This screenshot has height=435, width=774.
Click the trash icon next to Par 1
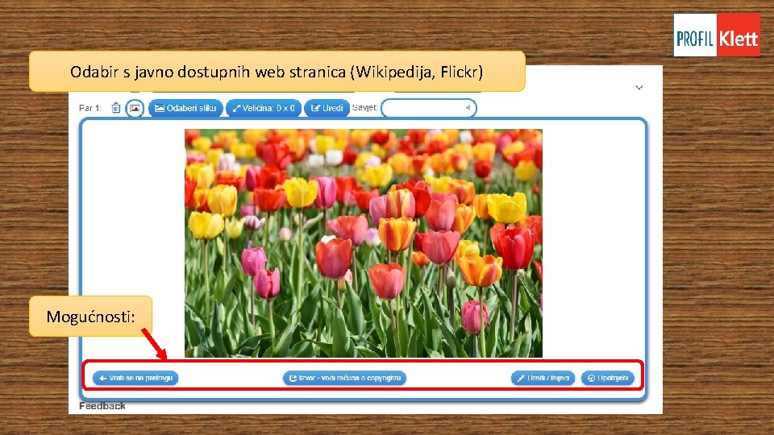tap(115, 108)
